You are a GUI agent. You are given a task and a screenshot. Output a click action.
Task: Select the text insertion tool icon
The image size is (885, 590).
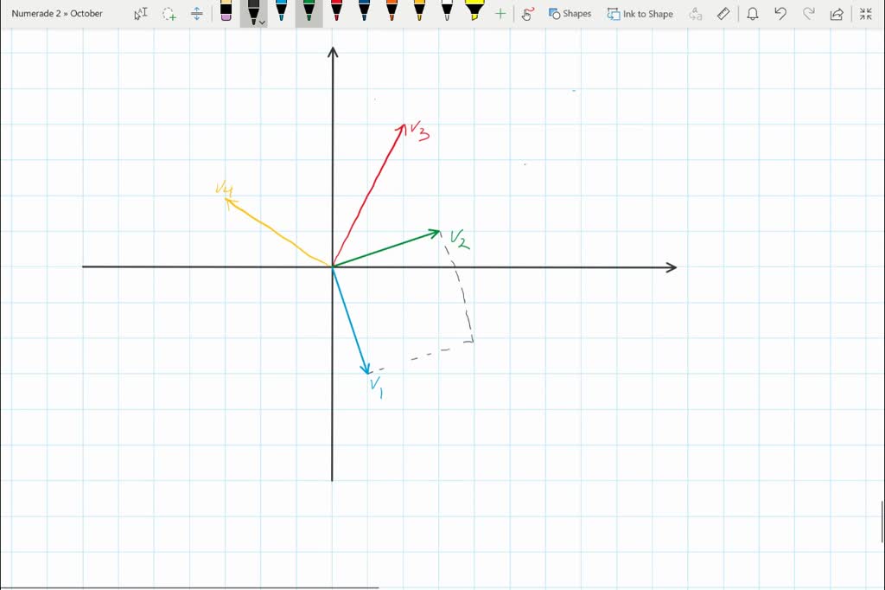[142, 13]
